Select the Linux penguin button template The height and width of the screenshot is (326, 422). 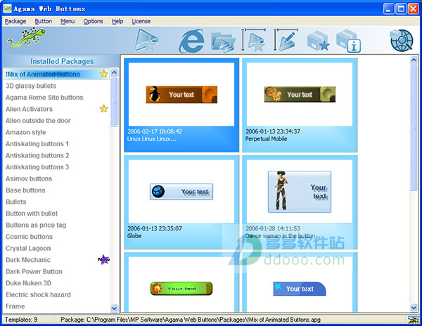[x=181, y=105]
